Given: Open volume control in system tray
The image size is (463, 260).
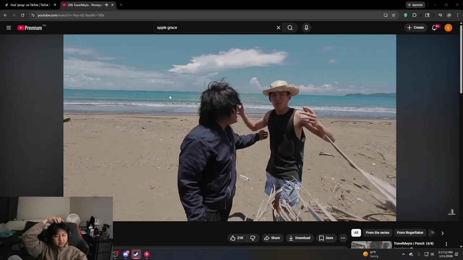Looking at the screenshot, I should coord(432,254).
